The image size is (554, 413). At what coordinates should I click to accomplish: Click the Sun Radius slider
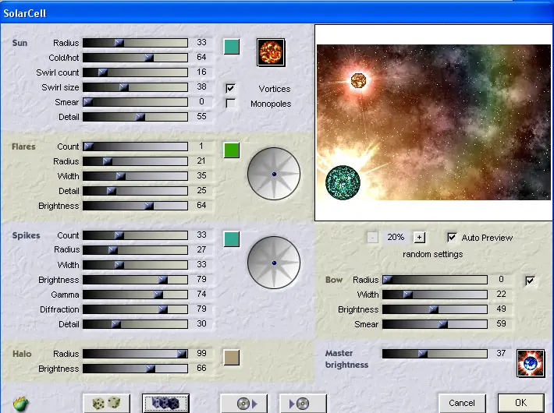[135, 43]
